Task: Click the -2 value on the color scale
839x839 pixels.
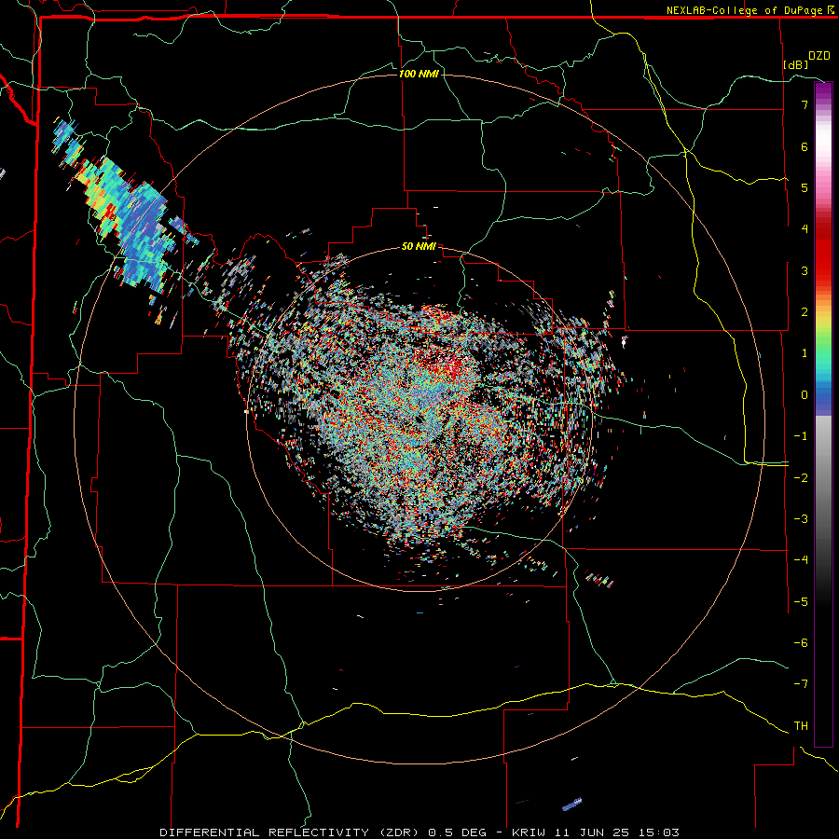Action: click(801, 478)
